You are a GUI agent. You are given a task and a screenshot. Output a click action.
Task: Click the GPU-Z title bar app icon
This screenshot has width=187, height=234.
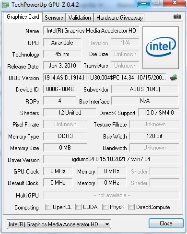pyautogui.click(x=5, y=5)
